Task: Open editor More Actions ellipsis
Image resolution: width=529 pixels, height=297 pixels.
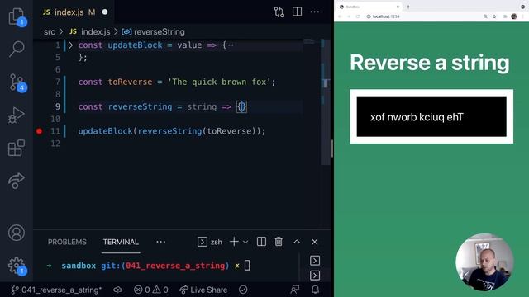Action: (314, 12)
